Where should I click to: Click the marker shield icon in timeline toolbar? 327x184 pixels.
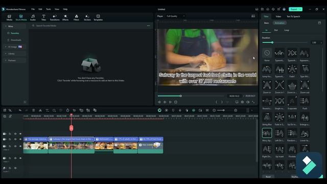coord(173,110)
